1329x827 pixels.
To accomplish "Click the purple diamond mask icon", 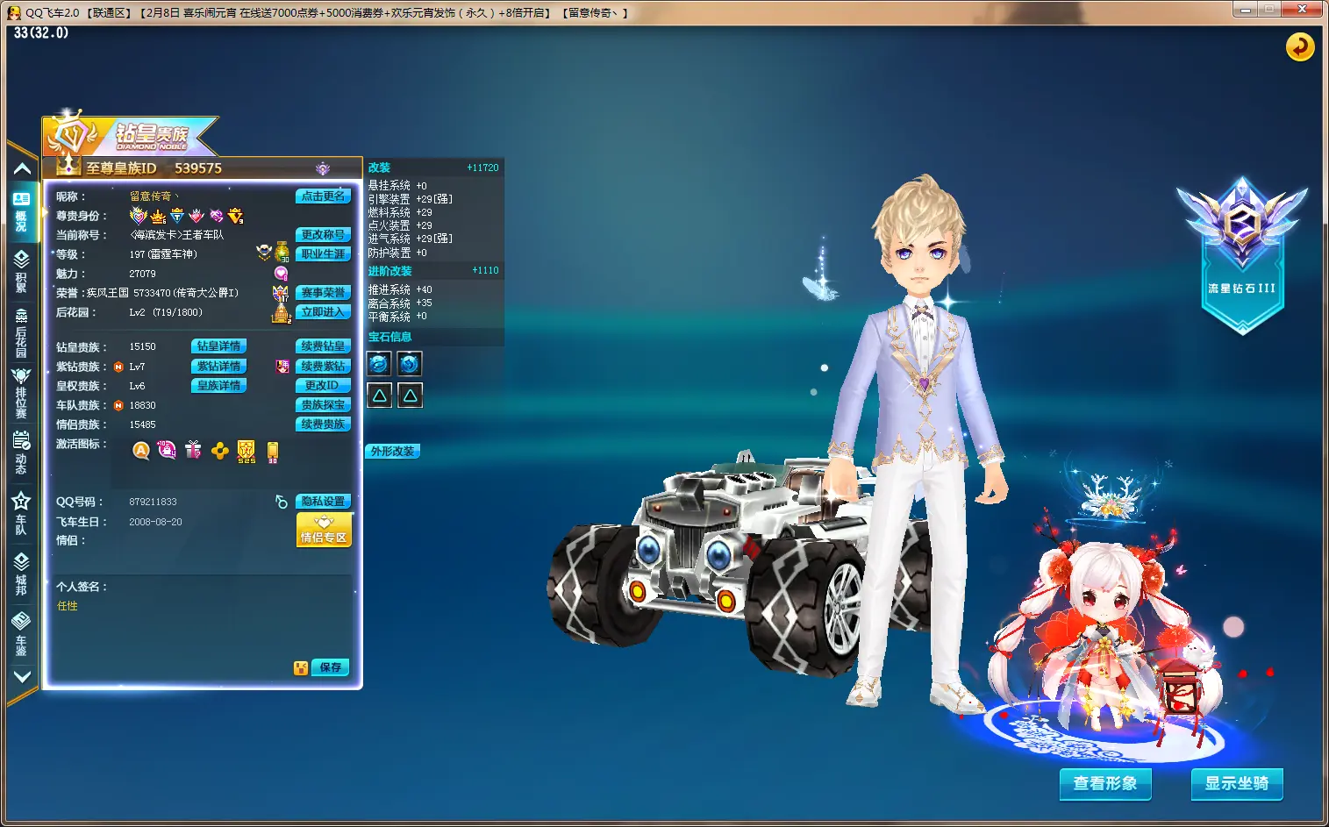I will click(282, 367).
